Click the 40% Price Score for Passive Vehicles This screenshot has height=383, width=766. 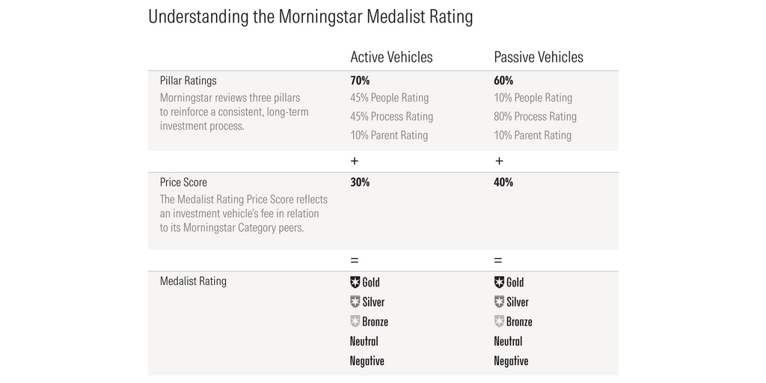click(503, 182)
